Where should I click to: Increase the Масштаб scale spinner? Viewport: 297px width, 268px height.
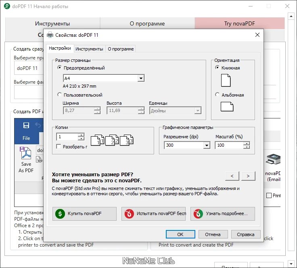click(247, 143)
